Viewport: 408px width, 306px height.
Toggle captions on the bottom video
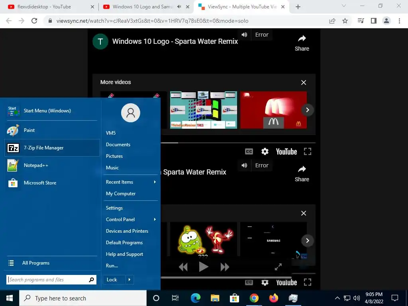pyautogui.click(x=249, y=282)
